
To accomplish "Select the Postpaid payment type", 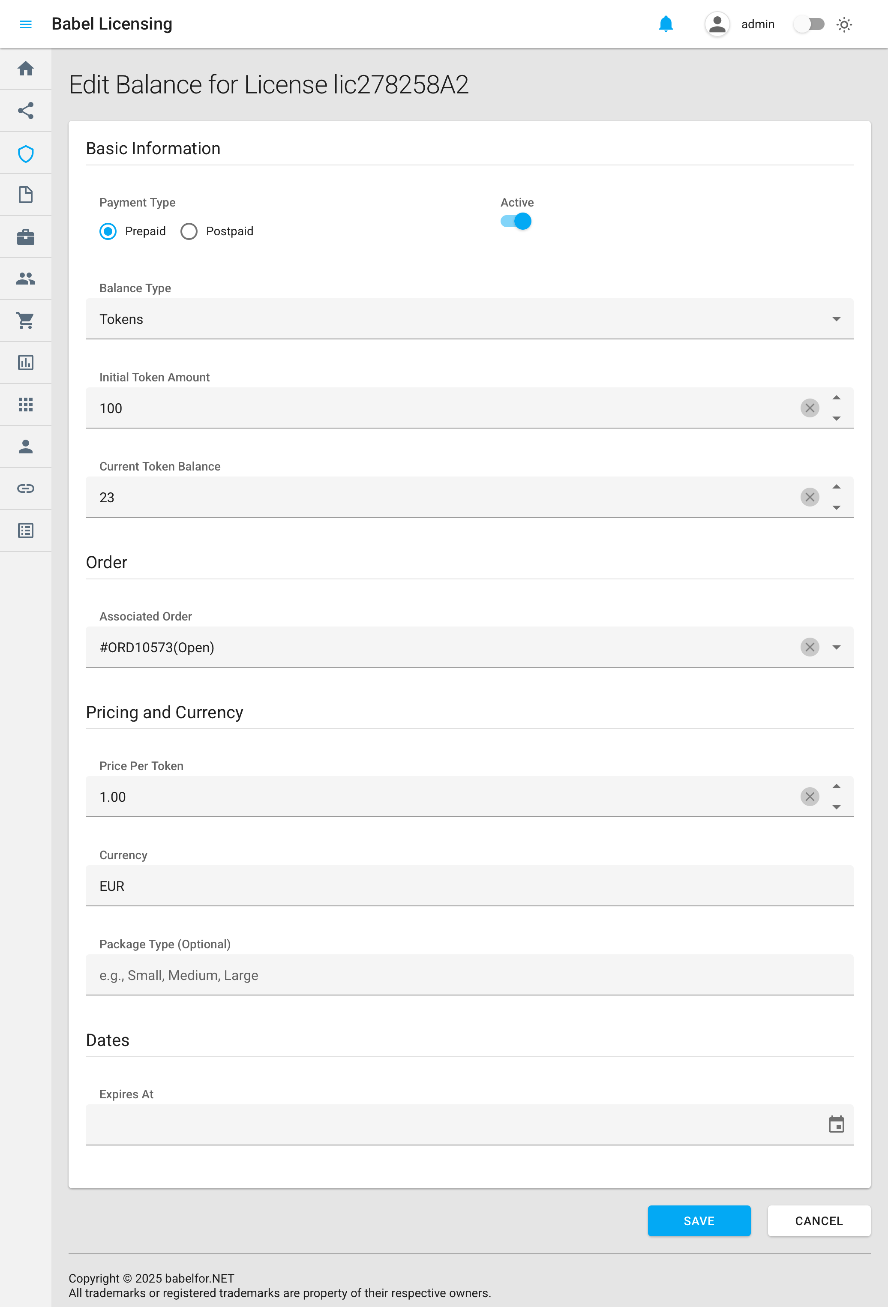I will [189, 231].
